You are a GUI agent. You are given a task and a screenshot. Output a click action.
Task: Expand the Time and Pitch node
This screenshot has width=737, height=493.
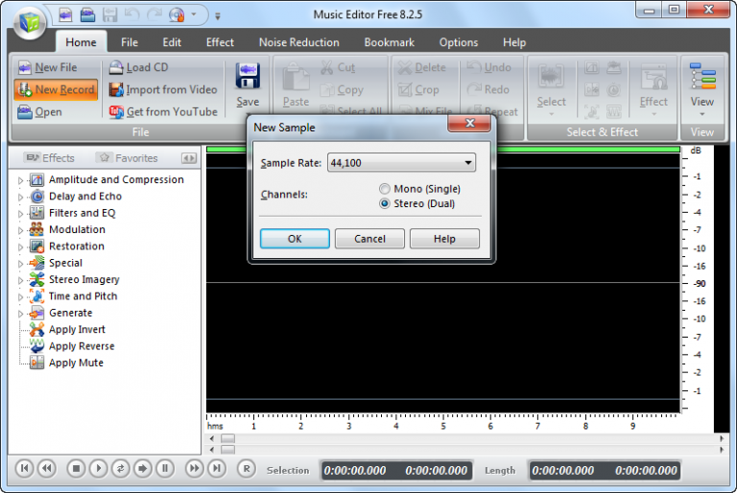click(20, 297)
